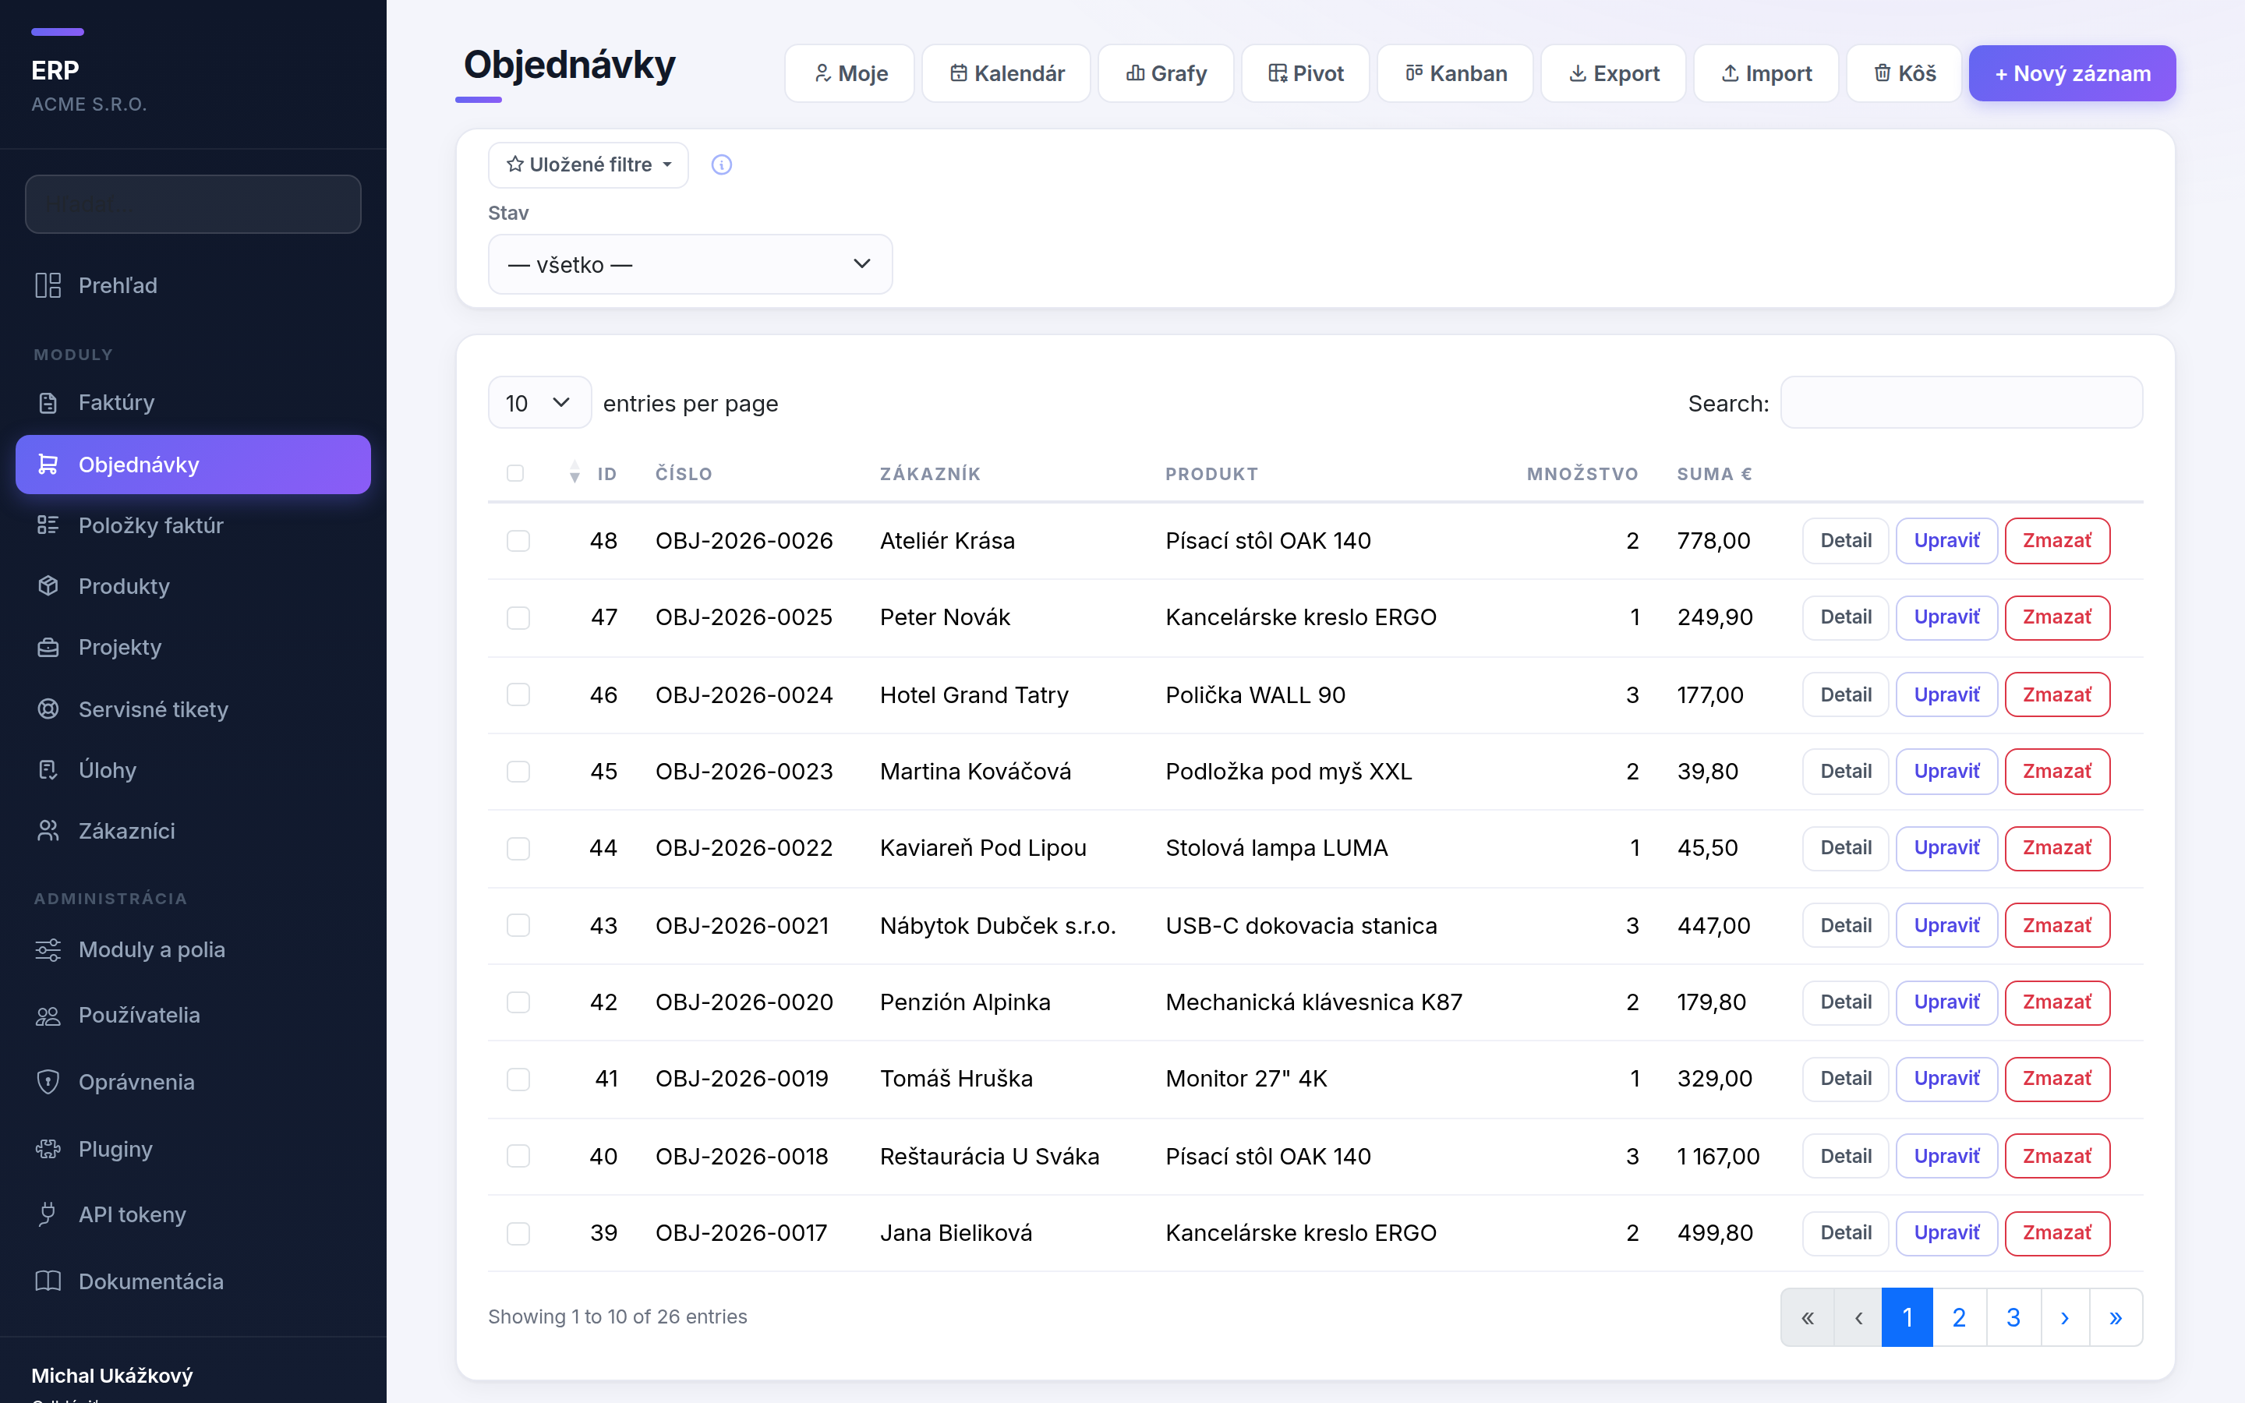Check the row for Peter Novák
Screen dimensions: 2245x1403
518,618
